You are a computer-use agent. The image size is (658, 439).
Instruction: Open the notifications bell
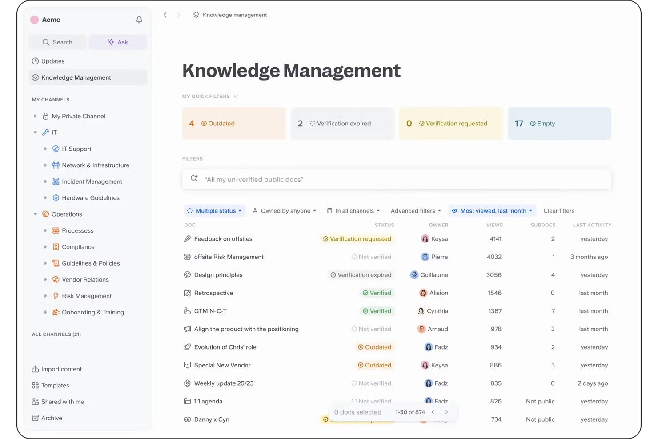click(139, 20)
